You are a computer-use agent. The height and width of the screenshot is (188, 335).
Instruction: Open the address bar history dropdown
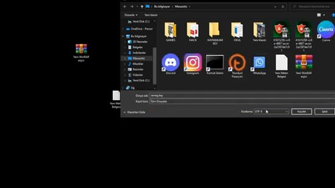(x=275, y=7)
